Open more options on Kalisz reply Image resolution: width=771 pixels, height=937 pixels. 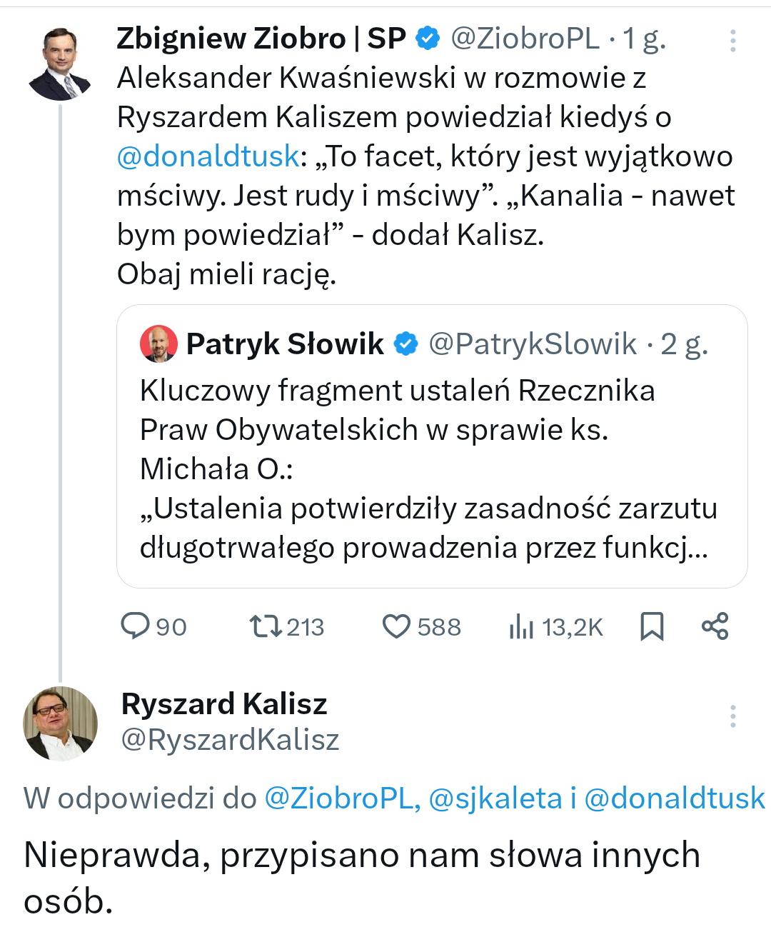point(732,716)
